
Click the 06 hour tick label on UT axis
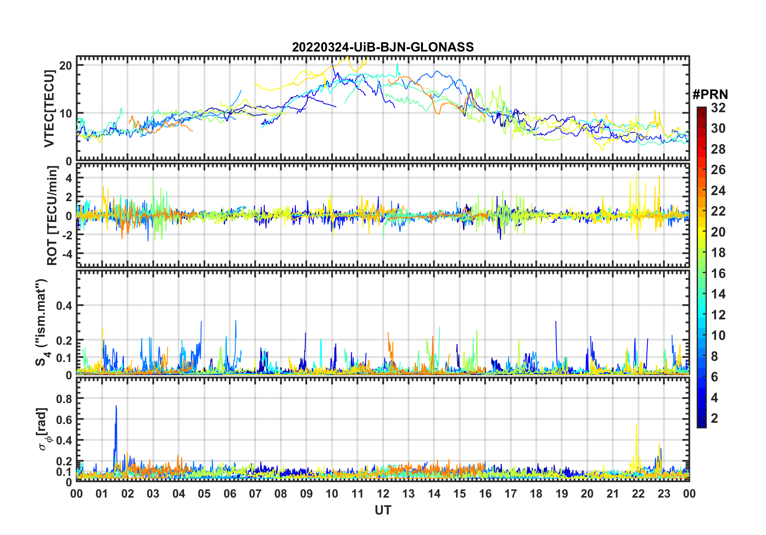[x=230, y=494]
